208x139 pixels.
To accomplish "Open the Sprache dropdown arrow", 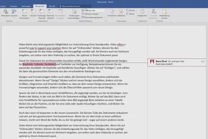I will tap(14, 18).
